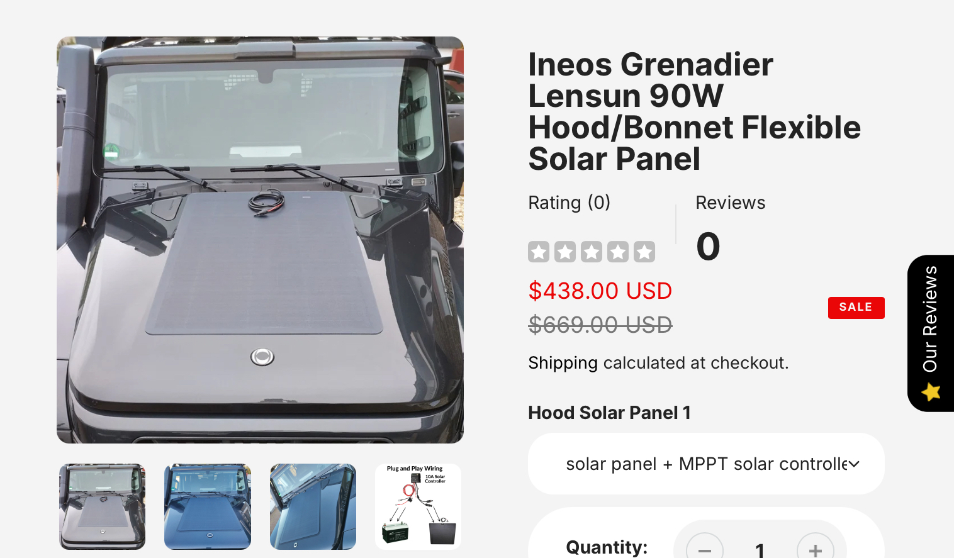
Task: Click the fifth rating star
Action: click(x=644, y=252)
